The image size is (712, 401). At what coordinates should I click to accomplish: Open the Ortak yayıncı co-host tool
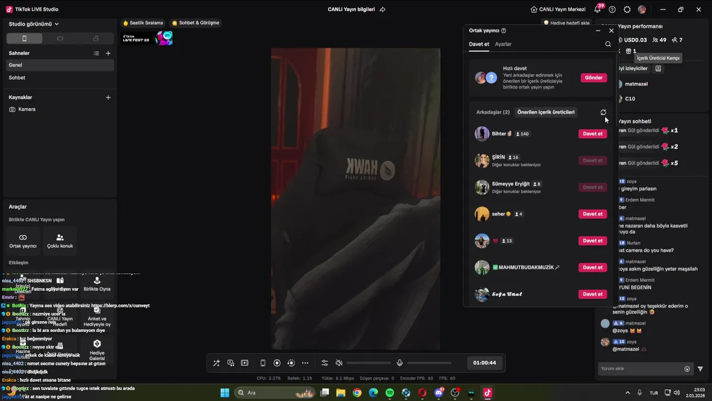pyautogui.click(x=23, y=241)
